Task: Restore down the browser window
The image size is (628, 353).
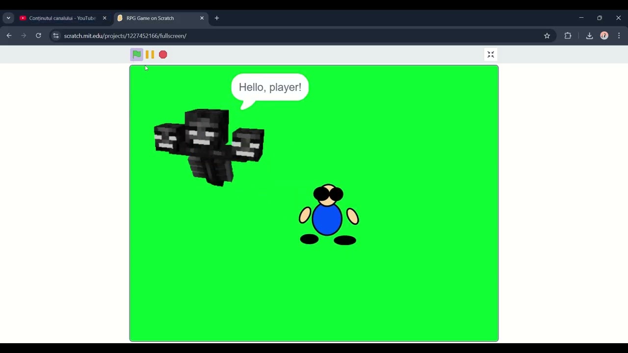Action: (600, 18)
